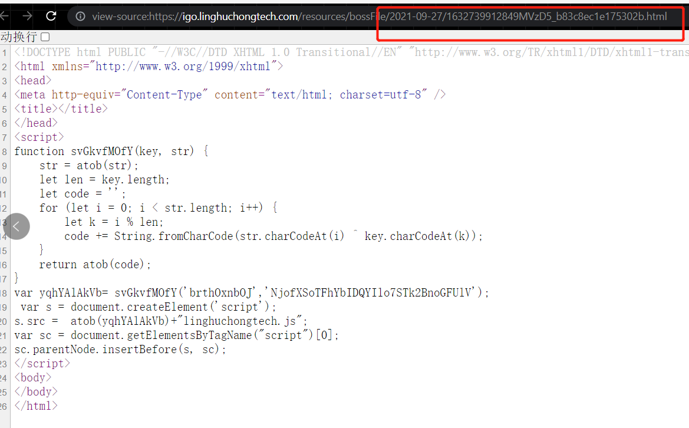
Task: Click the browser back arrow
Action: pyautogui.click(x=4, y=17)
